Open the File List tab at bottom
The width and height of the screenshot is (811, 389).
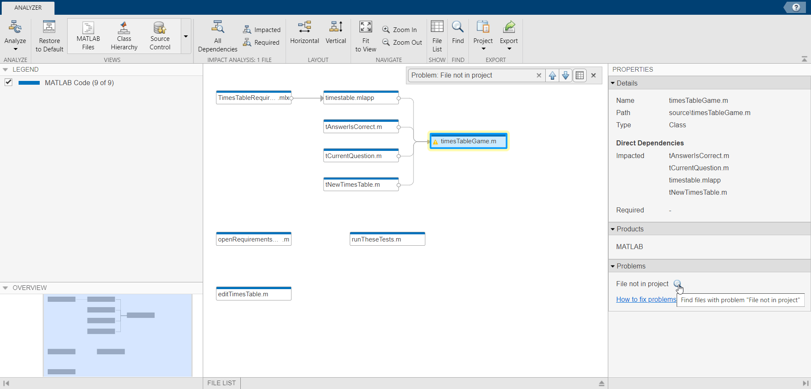[221, 383]
